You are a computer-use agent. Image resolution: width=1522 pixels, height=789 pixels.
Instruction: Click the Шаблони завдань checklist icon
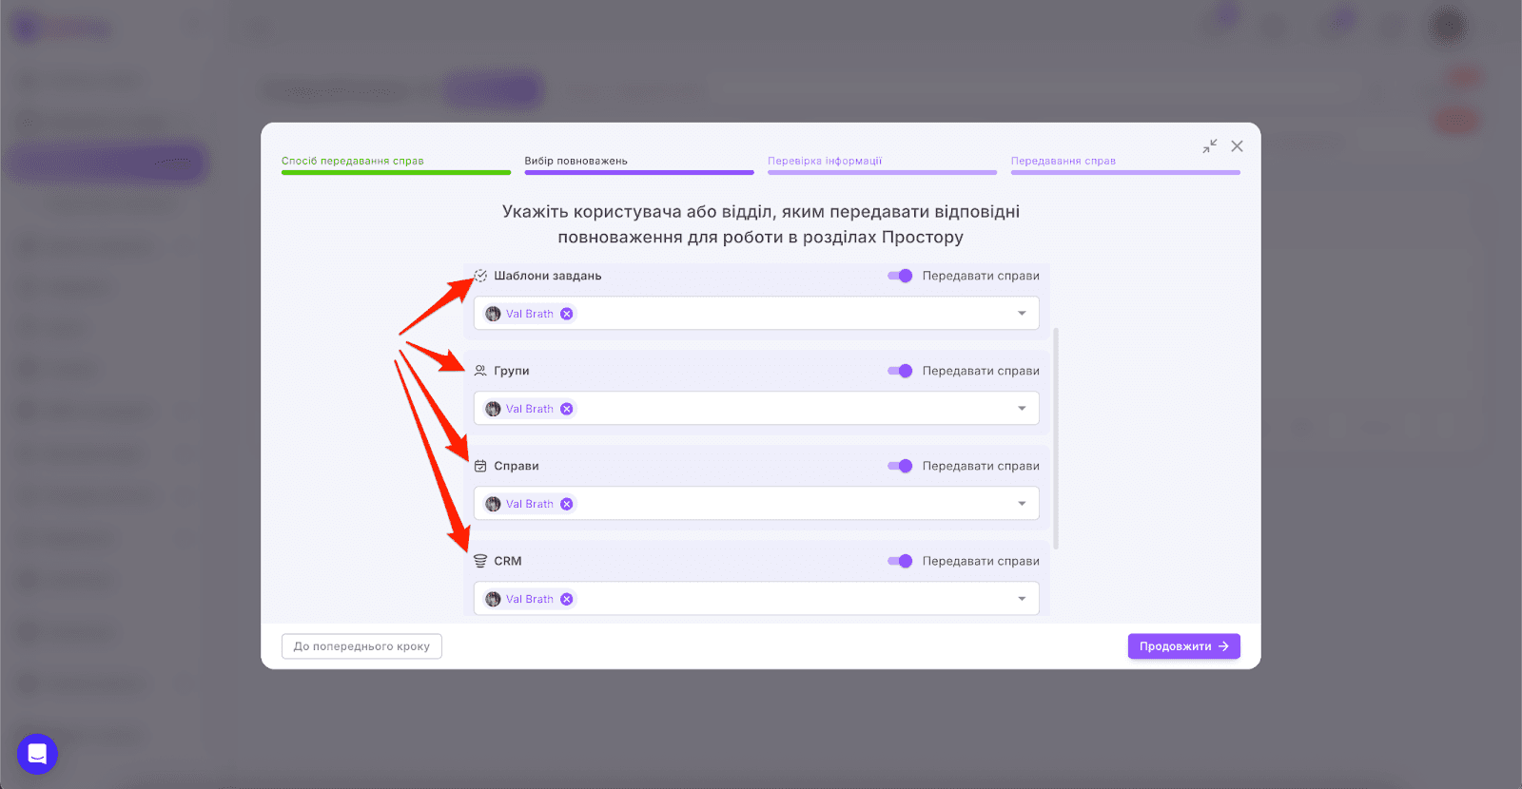click(x=480, y=276)
